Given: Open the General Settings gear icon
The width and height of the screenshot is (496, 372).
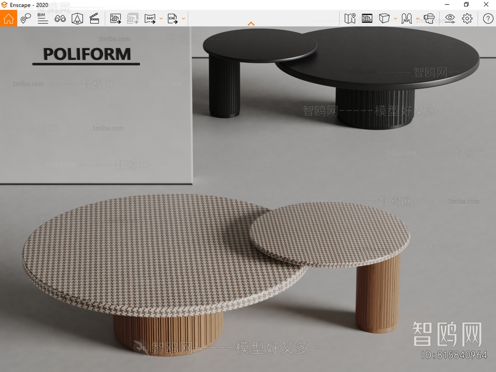Looking at the screenshot, I should click(467, 19).
